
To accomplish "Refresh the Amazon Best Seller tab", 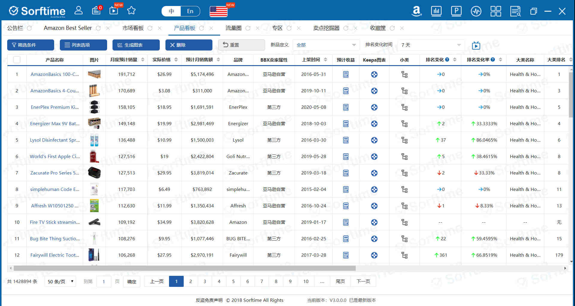I will (x=98, y=28).
